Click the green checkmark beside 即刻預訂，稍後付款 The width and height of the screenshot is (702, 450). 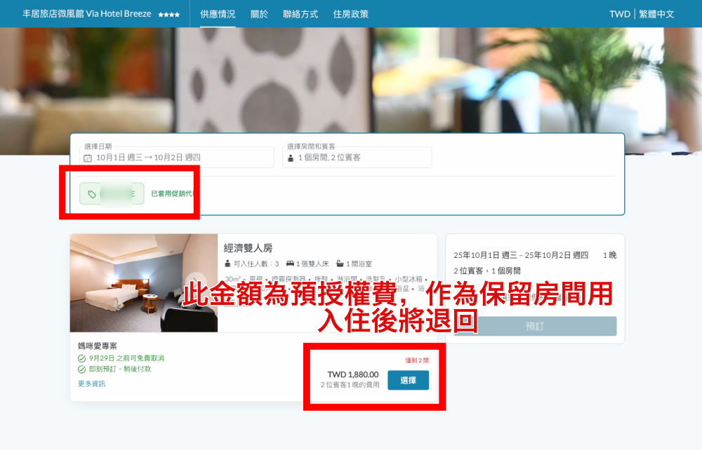(82, 369)
